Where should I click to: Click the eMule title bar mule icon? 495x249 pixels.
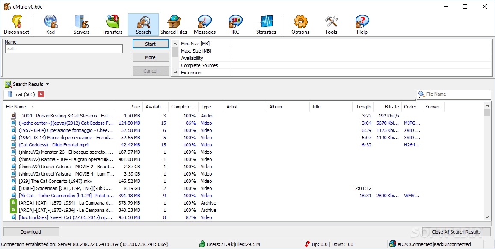(x=7, y=6)
